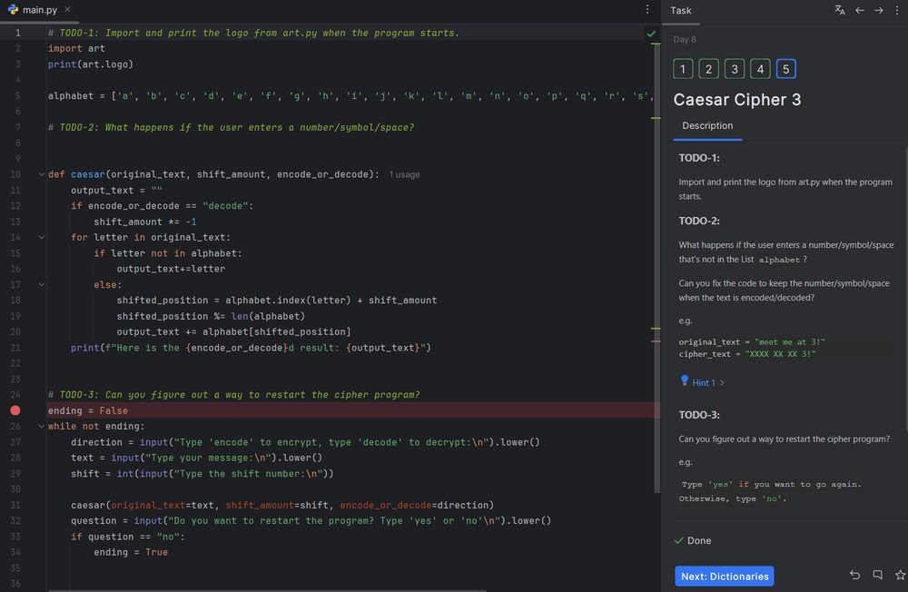Collapse the for loop fold on line 14

41,237
